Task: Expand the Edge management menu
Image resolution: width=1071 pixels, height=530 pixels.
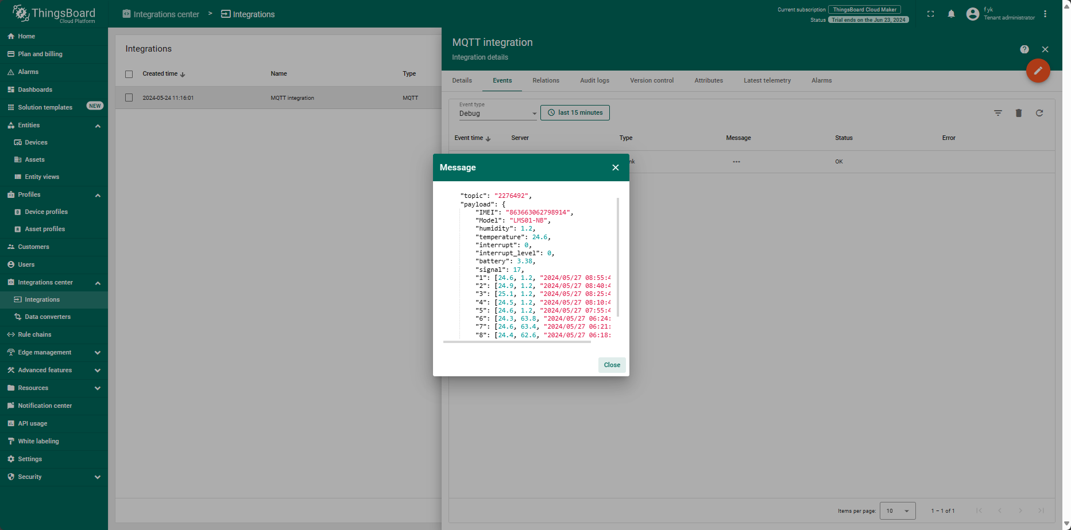Action: 54,352
